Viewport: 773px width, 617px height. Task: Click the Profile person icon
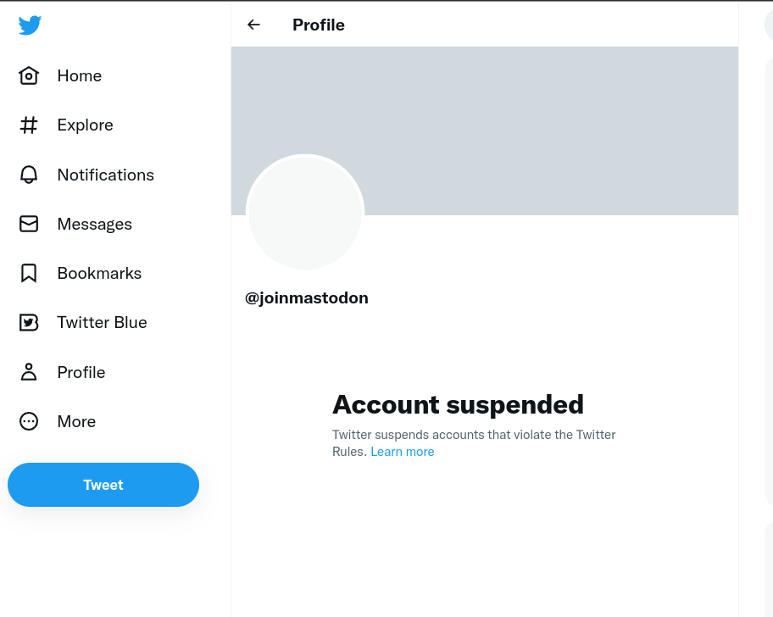click(29, 372)
